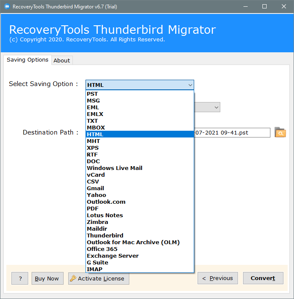Image resolution: width=294 pixels, height=299 pixels.
Task: Select XPS in the list
Action: coord(140,148)
